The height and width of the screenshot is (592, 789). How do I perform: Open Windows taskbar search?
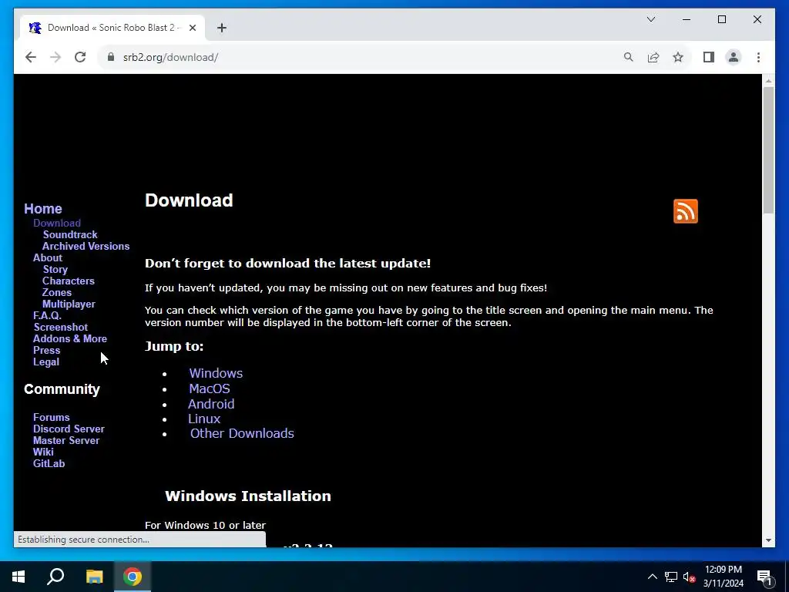point(55,577)
